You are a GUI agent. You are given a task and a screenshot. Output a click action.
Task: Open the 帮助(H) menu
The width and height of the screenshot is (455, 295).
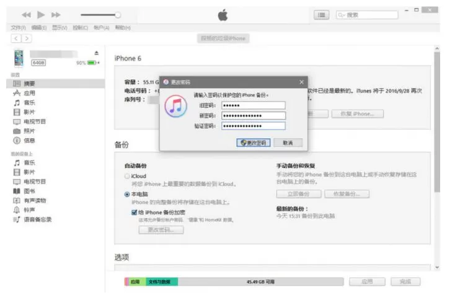click(x=123, y=28)
